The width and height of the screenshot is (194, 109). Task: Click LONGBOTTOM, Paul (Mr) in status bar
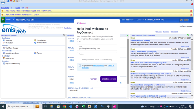(x=31, y=103)
